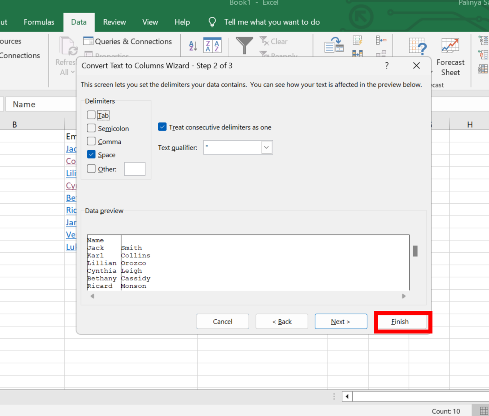Switch to the Review tab
The image size is (489, 416).
point(114,22)
